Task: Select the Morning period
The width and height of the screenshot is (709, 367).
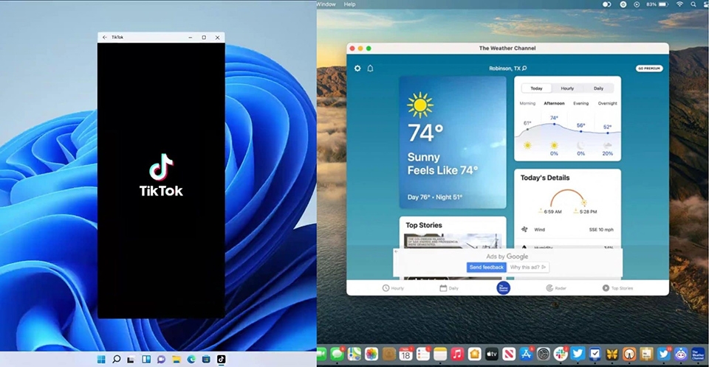Action: (527, 103)
